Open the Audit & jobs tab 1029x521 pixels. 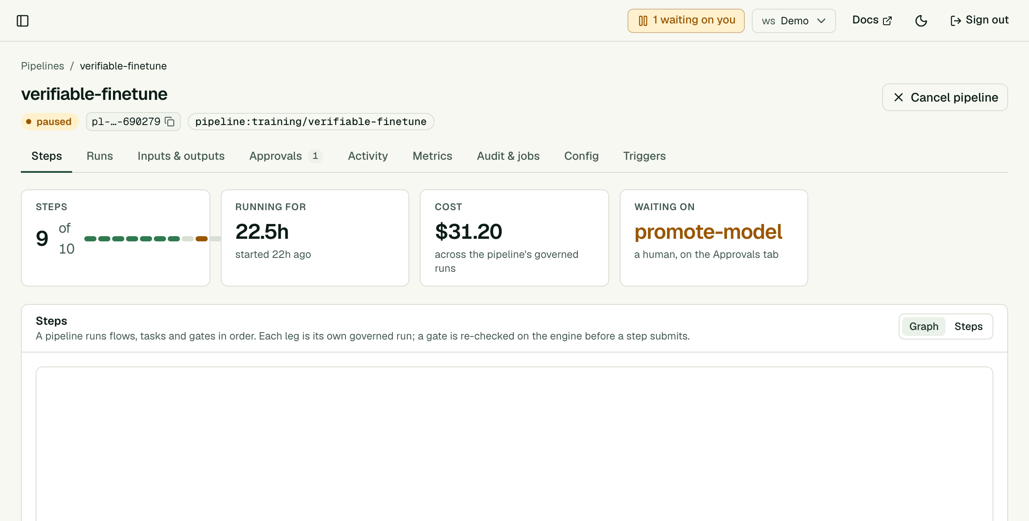click(x=508, y=156)
